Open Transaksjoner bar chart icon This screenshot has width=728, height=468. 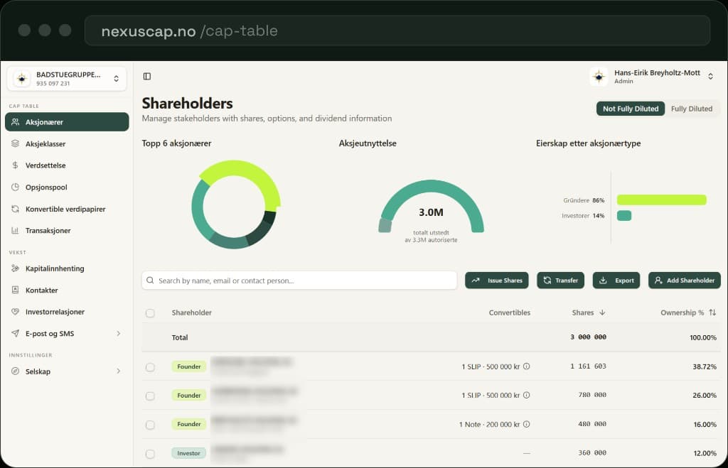[x=16, y=231]
